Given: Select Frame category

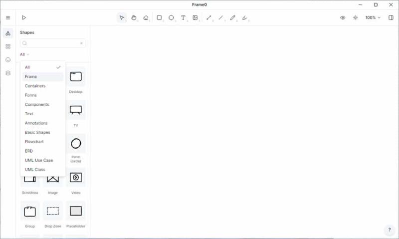Looking at the screenshot, I should click(x=43, y=77).
